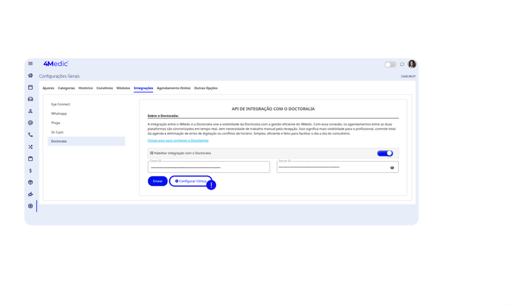
Task: Reveal Secret ID with eye icon
Action: coord(392,168)
